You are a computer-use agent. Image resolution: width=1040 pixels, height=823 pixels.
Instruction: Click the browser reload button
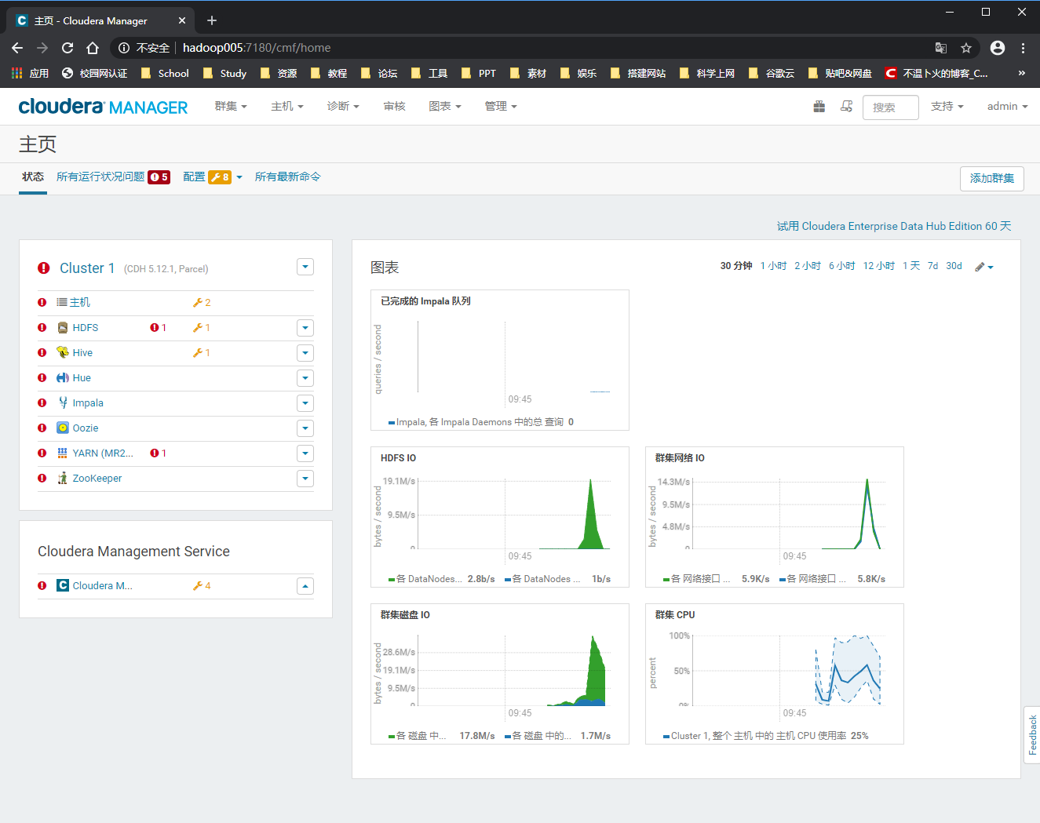[x=68, y=48]
